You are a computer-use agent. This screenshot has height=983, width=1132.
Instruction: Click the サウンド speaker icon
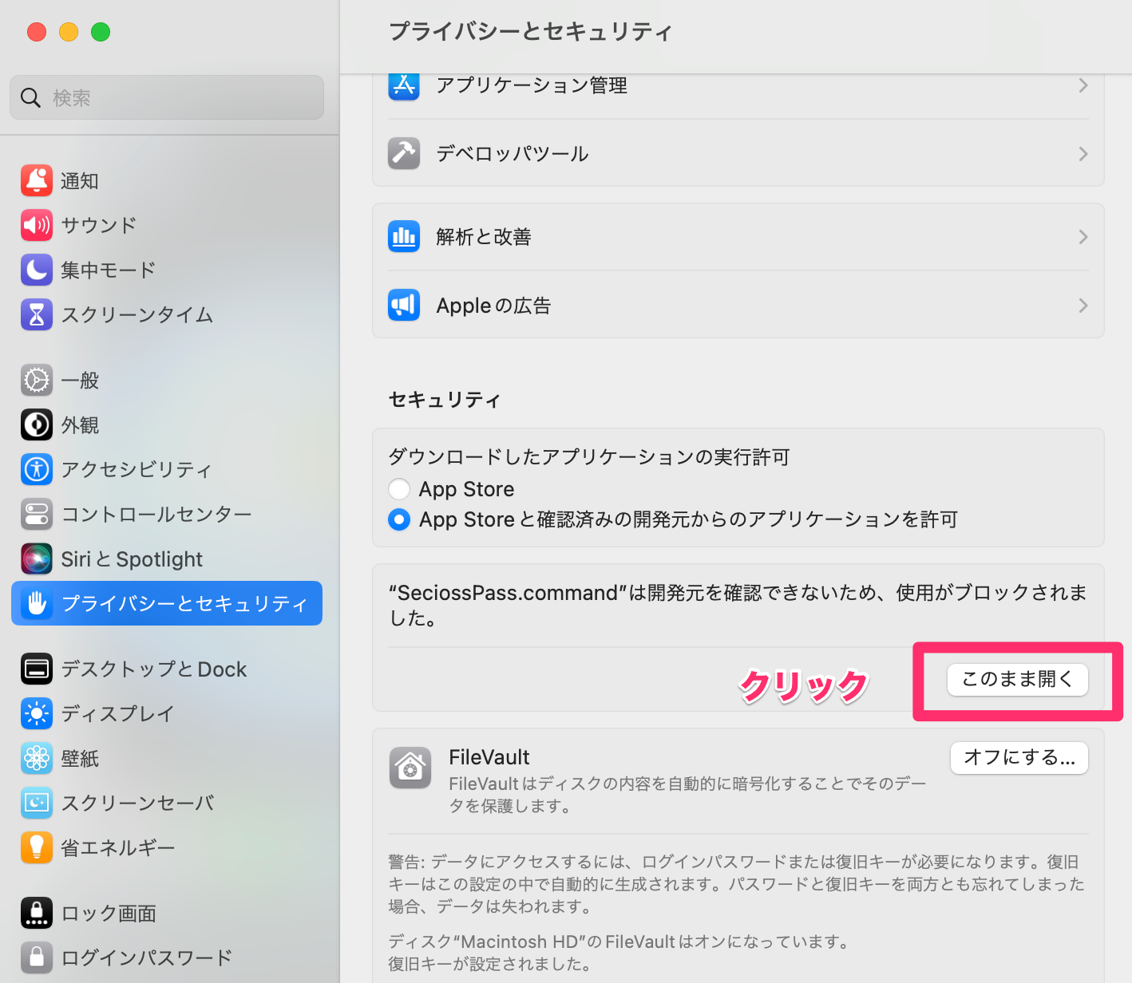pyautogui.click(x=37, y=226)
